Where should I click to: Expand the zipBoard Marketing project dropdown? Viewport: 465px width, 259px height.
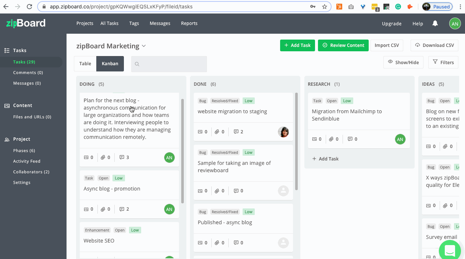144,46
